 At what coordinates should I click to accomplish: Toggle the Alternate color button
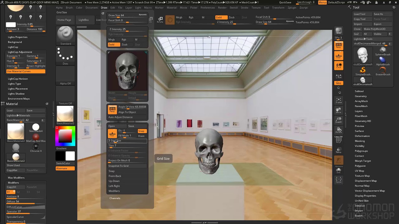pyautogui.click(x=65, y=168)
